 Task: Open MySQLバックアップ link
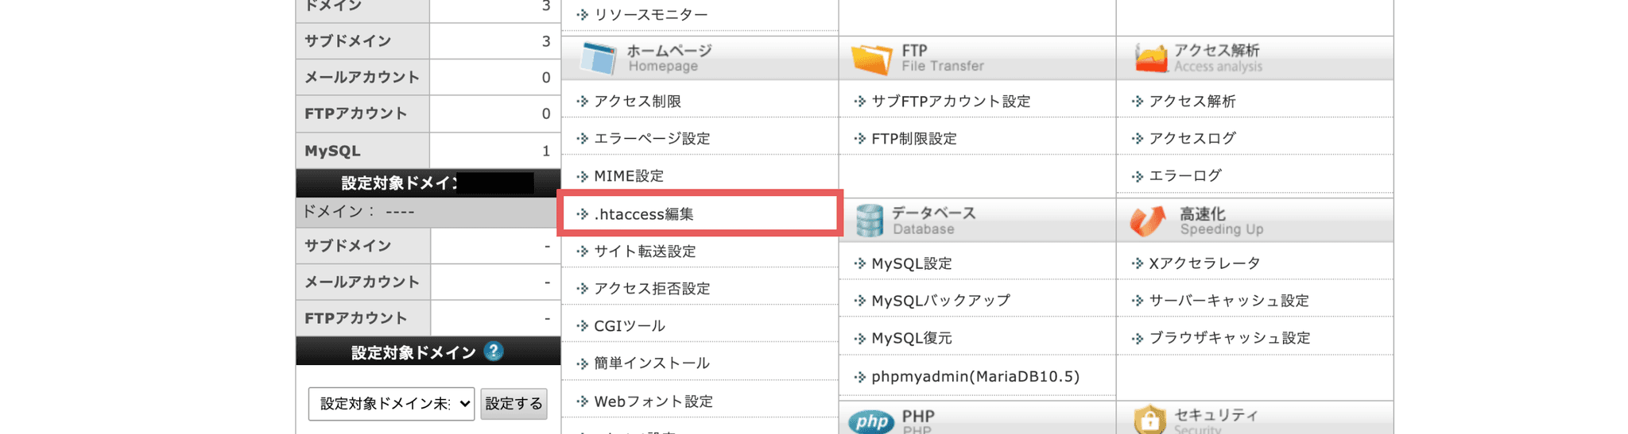pyautogui.click(x=941, y=300)
